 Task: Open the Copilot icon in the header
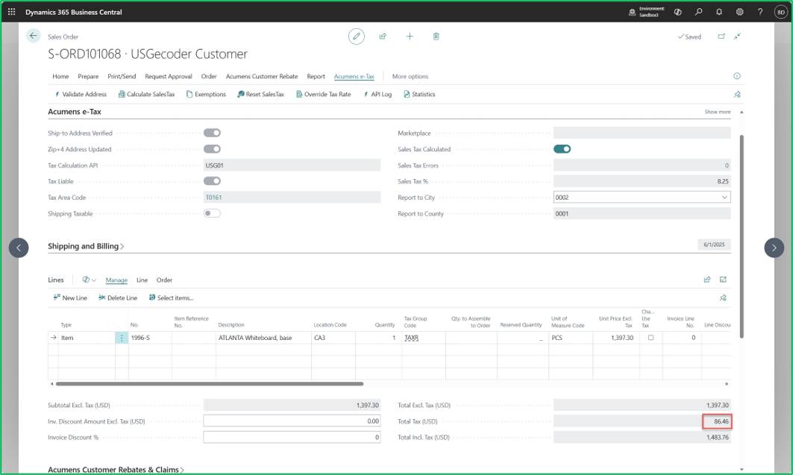pos(677,12)
